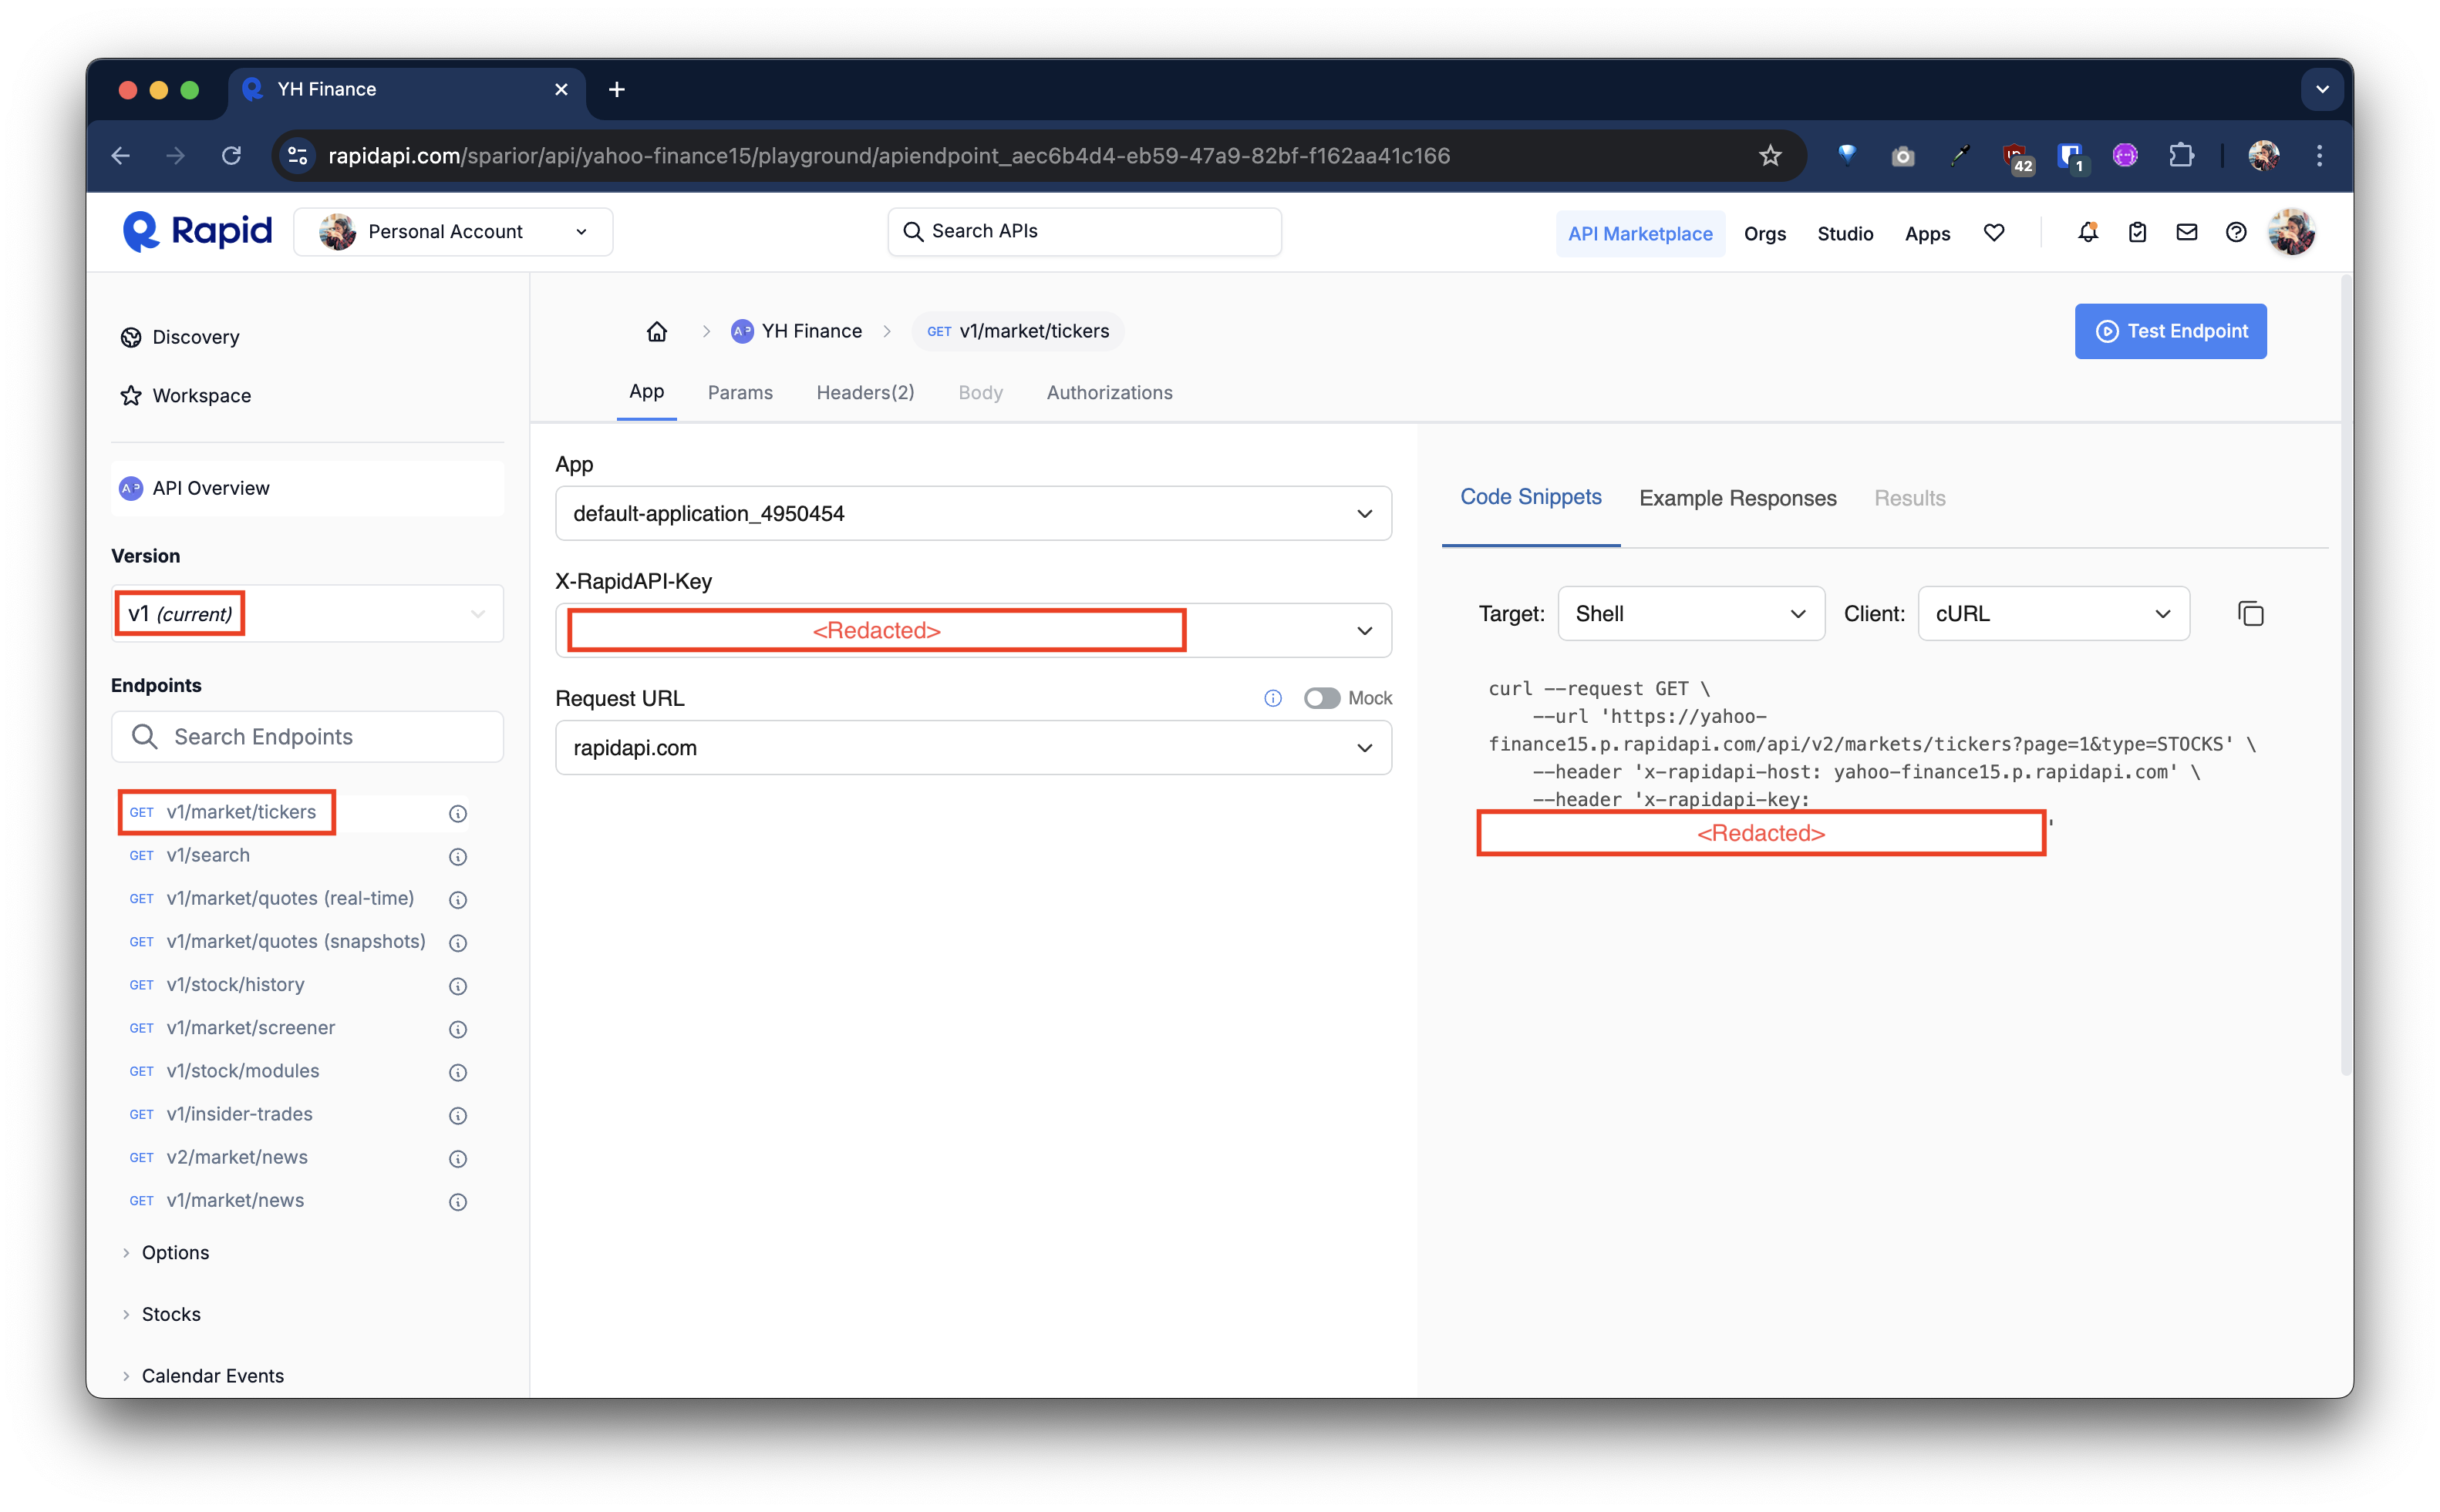Focus the Search APIs field
Image resolution: width=2440 pixels, height=1512 pixels.
(x=1084, y=232)
